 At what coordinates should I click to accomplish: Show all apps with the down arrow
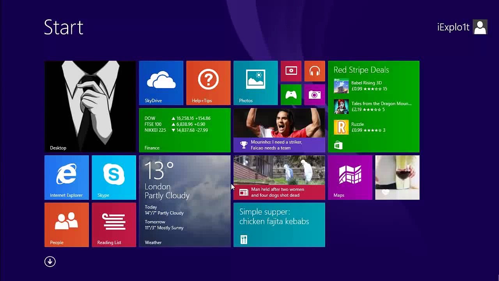tap(50, 261)
